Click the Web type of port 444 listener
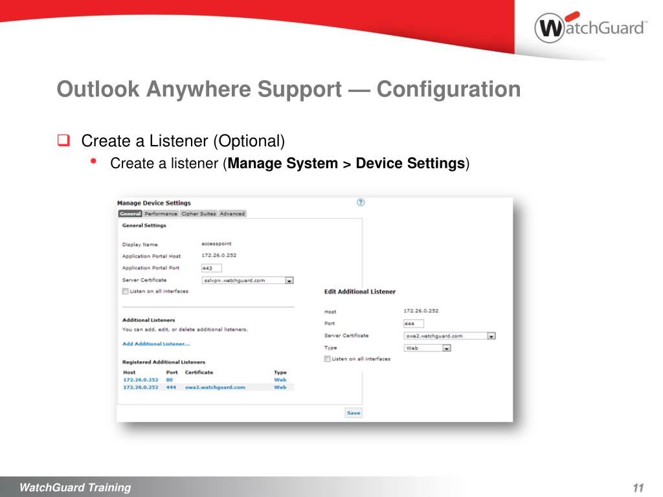The height and width of the screenshot is (497, 663). [280, 387]
